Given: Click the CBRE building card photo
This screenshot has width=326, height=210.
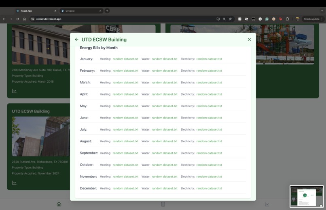Looking at the screenshot, I should (41, 44).
